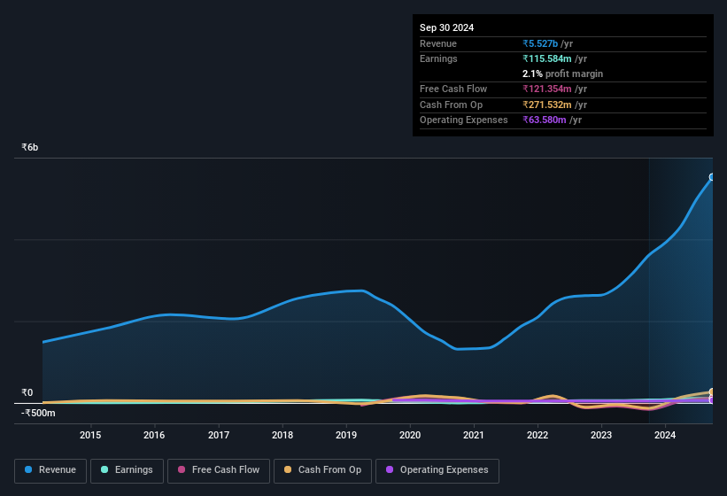The image size is (727, 496).
Task: Click the Cash From Op label in tooltip
Action: pos(451,105)
